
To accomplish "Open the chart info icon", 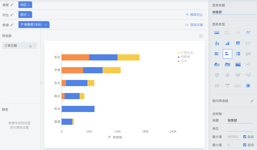I will pyautogui.click(x=201, y=36).
